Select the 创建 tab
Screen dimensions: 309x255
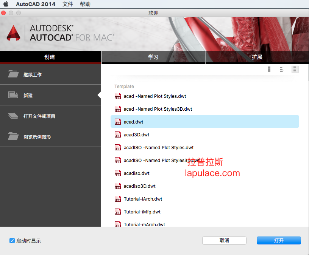(x=50, y=57)
